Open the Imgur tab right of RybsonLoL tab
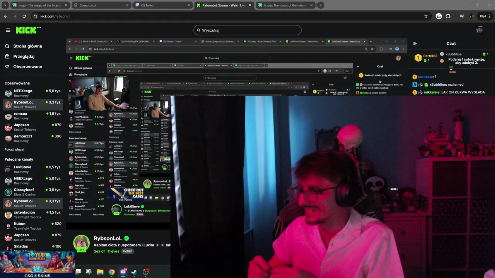 (285, 5)
